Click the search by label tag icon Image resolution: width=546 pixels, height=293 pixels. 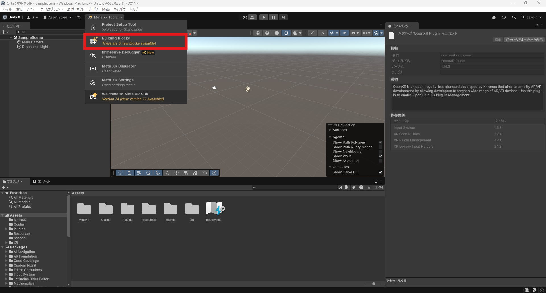click(x=354, y=187)
